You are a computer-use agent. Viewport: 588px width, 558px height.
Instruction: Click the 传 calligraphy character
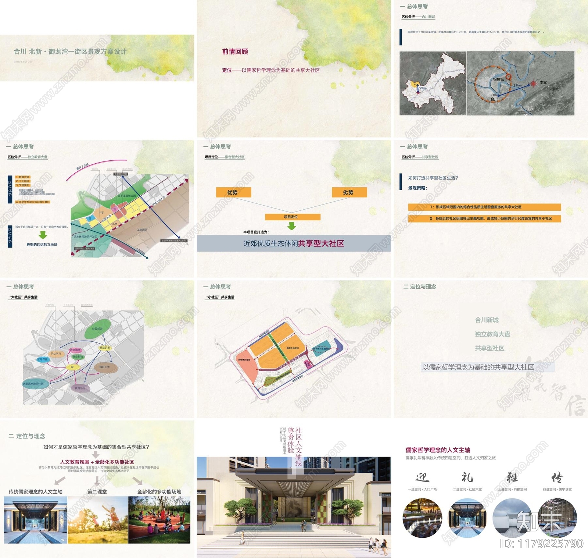[557, 477]
